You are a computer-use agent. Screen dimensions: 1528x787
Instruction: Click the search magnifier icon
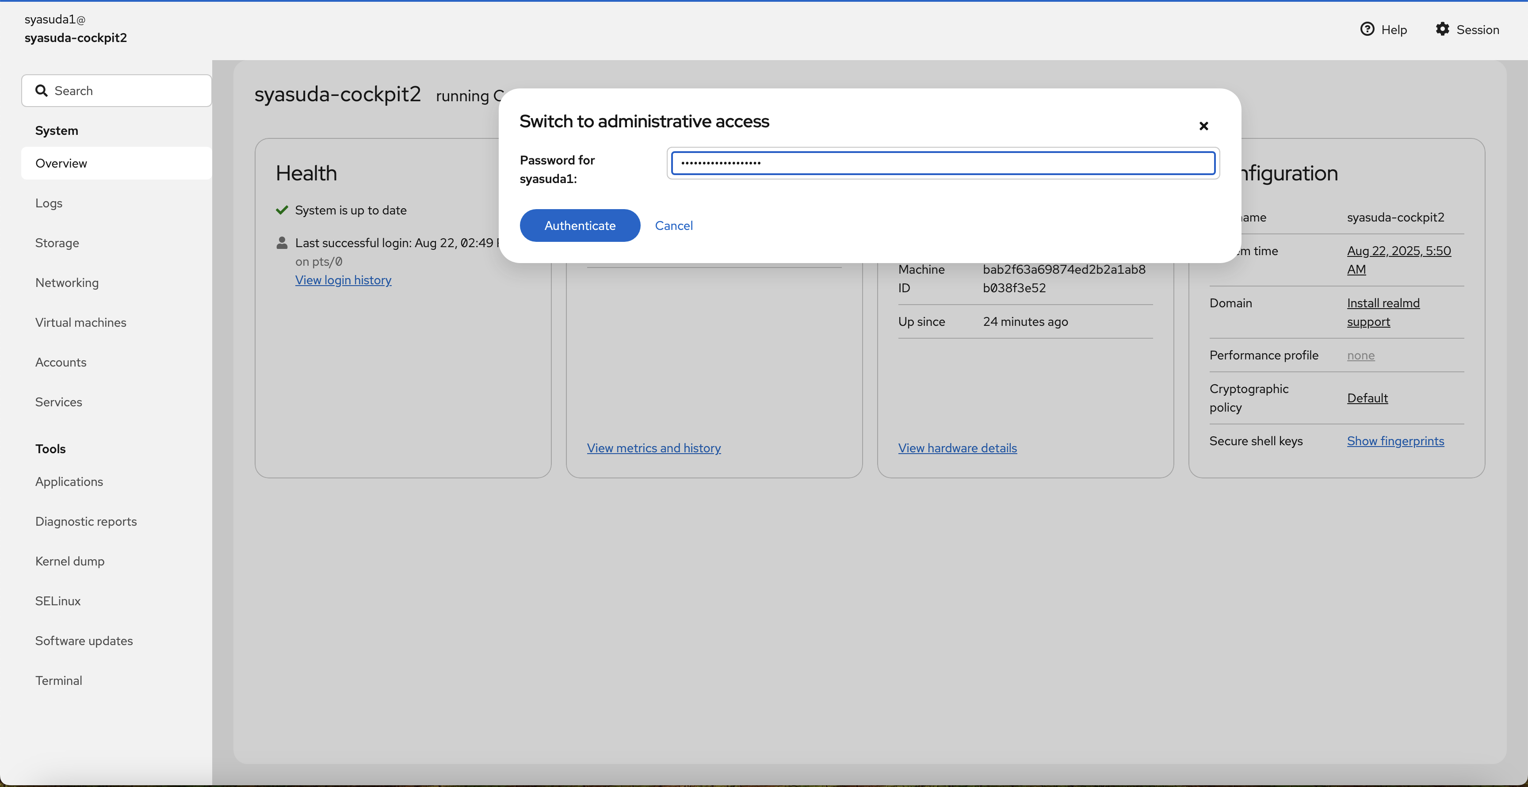pos(41,91)
